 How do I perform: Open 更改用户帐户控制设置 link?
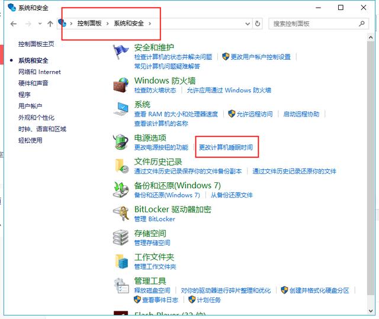point(261,57)
